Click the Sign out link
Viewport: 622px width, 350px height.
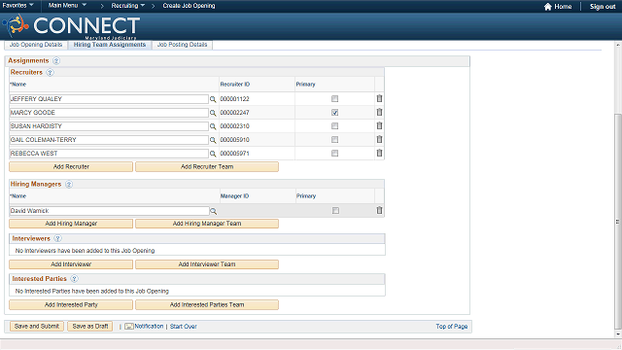[603, 7]
